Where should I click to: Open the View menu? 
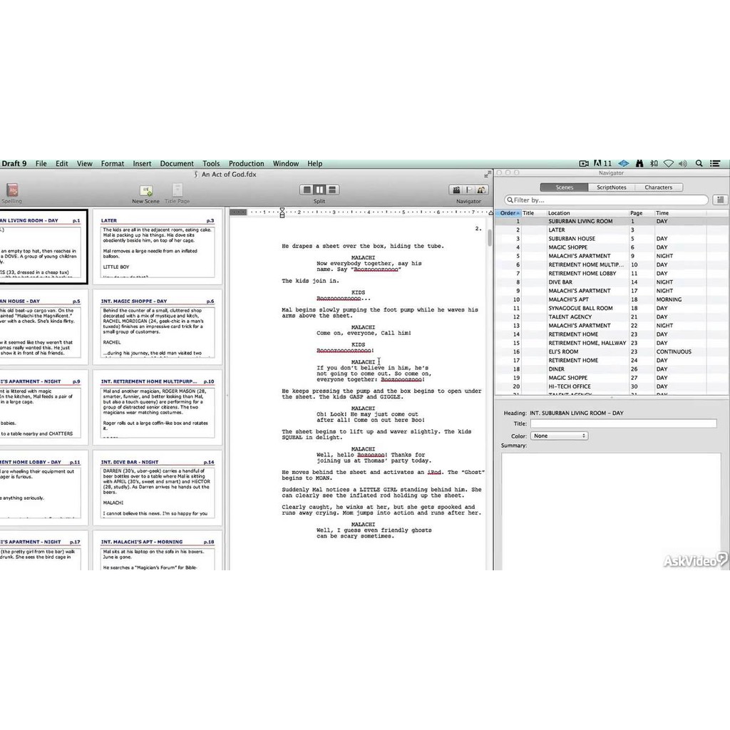(x=84, y=163)
